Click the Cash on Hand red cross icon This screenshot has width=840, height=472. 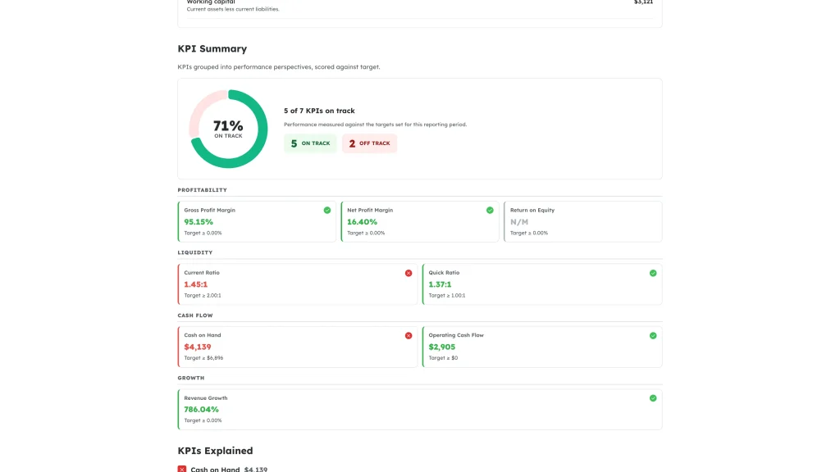pos(409,335)
